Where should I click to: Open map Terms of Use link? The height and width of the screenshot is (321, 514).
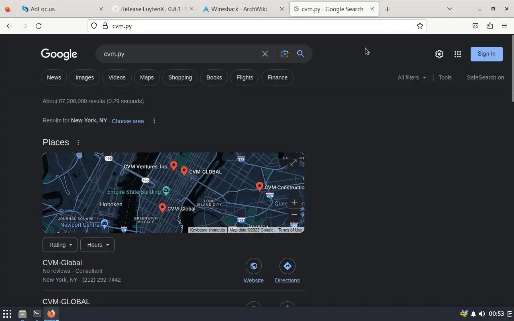290,230
